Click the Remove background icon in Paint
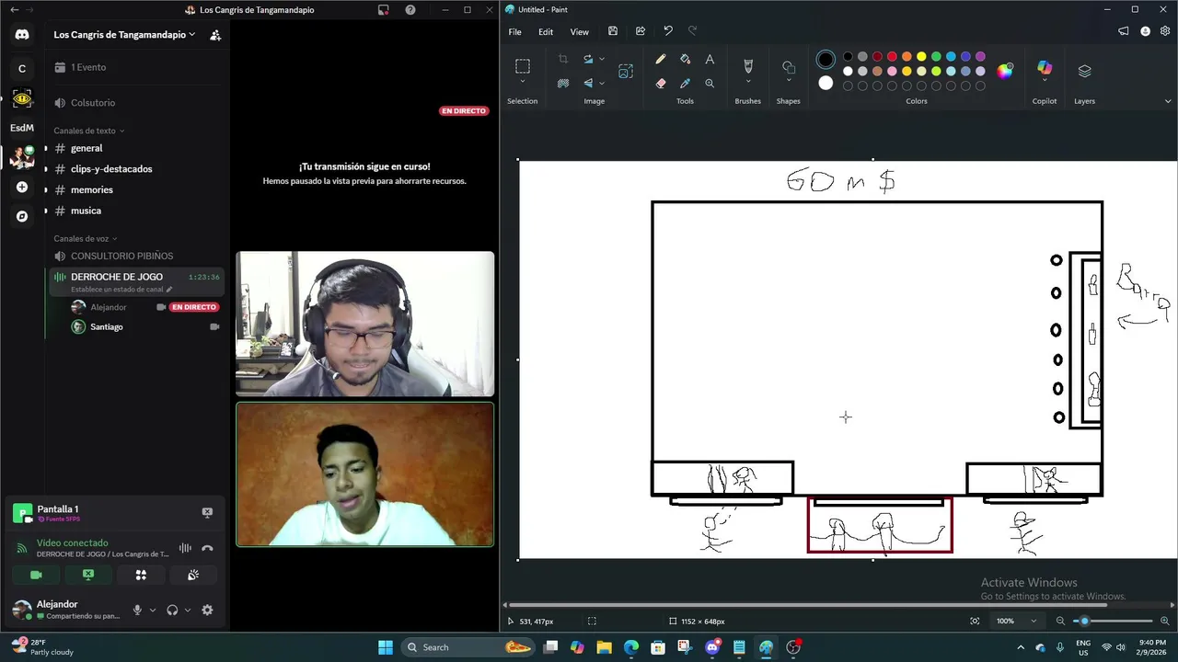 click(x=563, y=83)
